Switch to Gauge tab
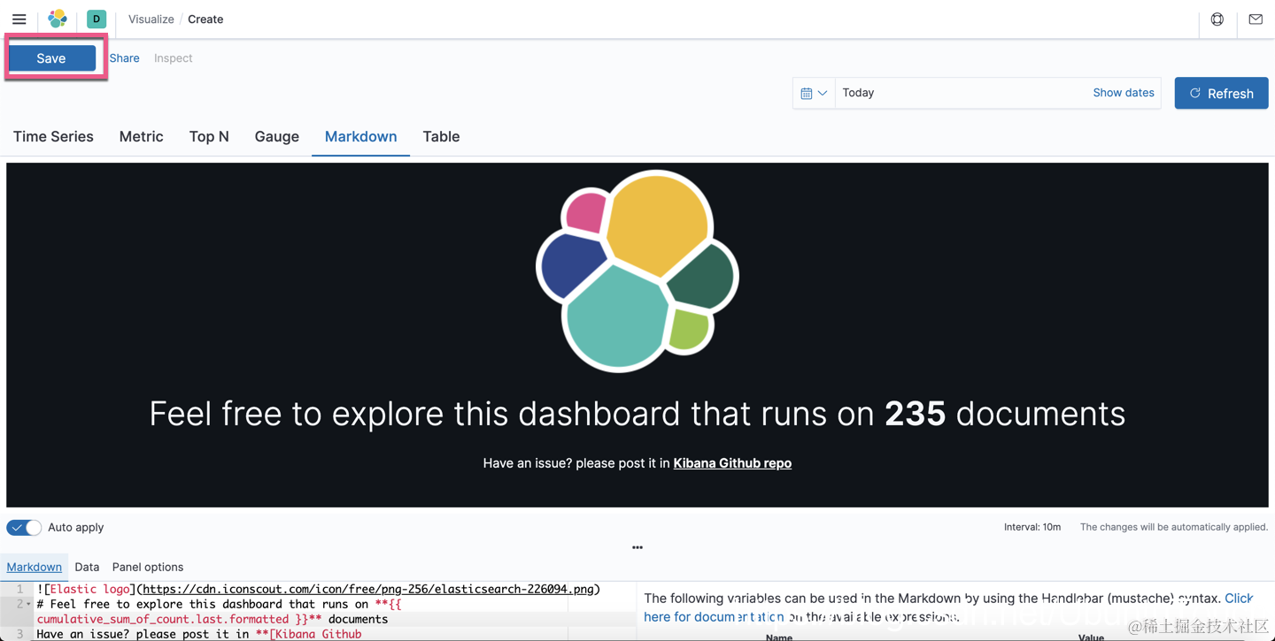1275x641 pixels. tap(277, 136)
